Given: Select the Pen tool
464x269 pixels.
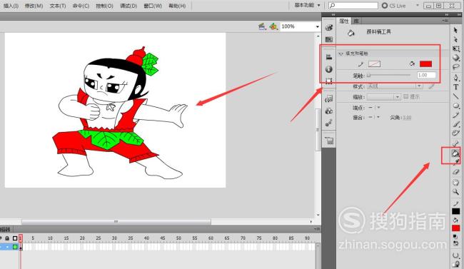Looking at the screenshot, I should (455, 78).
